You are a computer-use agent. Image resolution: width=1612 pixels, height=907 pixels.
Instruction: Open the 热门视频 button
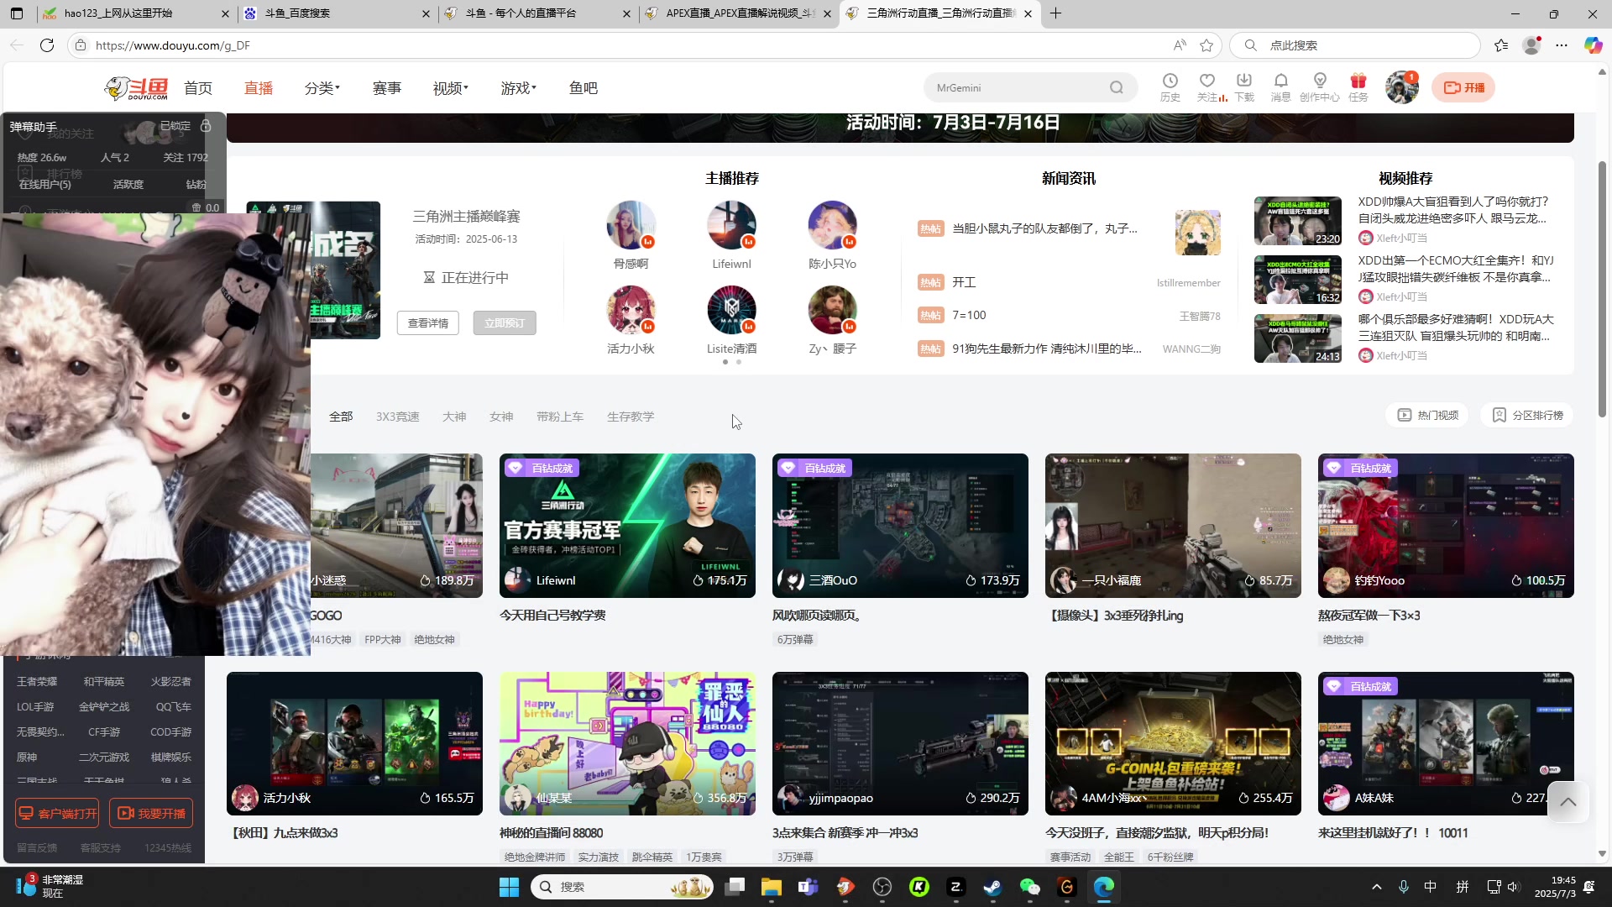[x=1427, y=415]
